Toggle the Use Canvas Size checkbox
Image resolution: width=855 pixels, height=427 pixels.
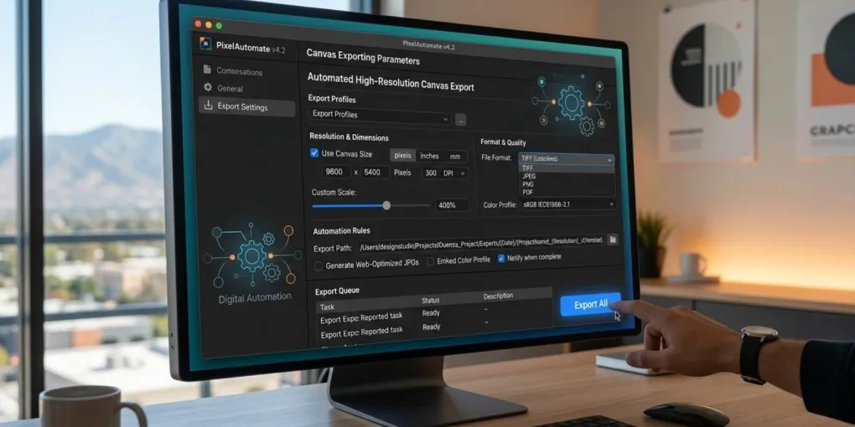(314, 153)
